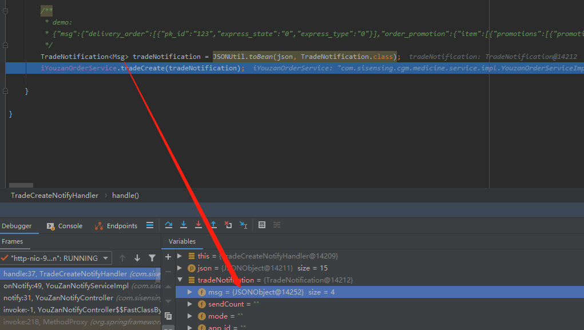Click the Run to Cursor icon
584x330 pixels.
(243, 225)
